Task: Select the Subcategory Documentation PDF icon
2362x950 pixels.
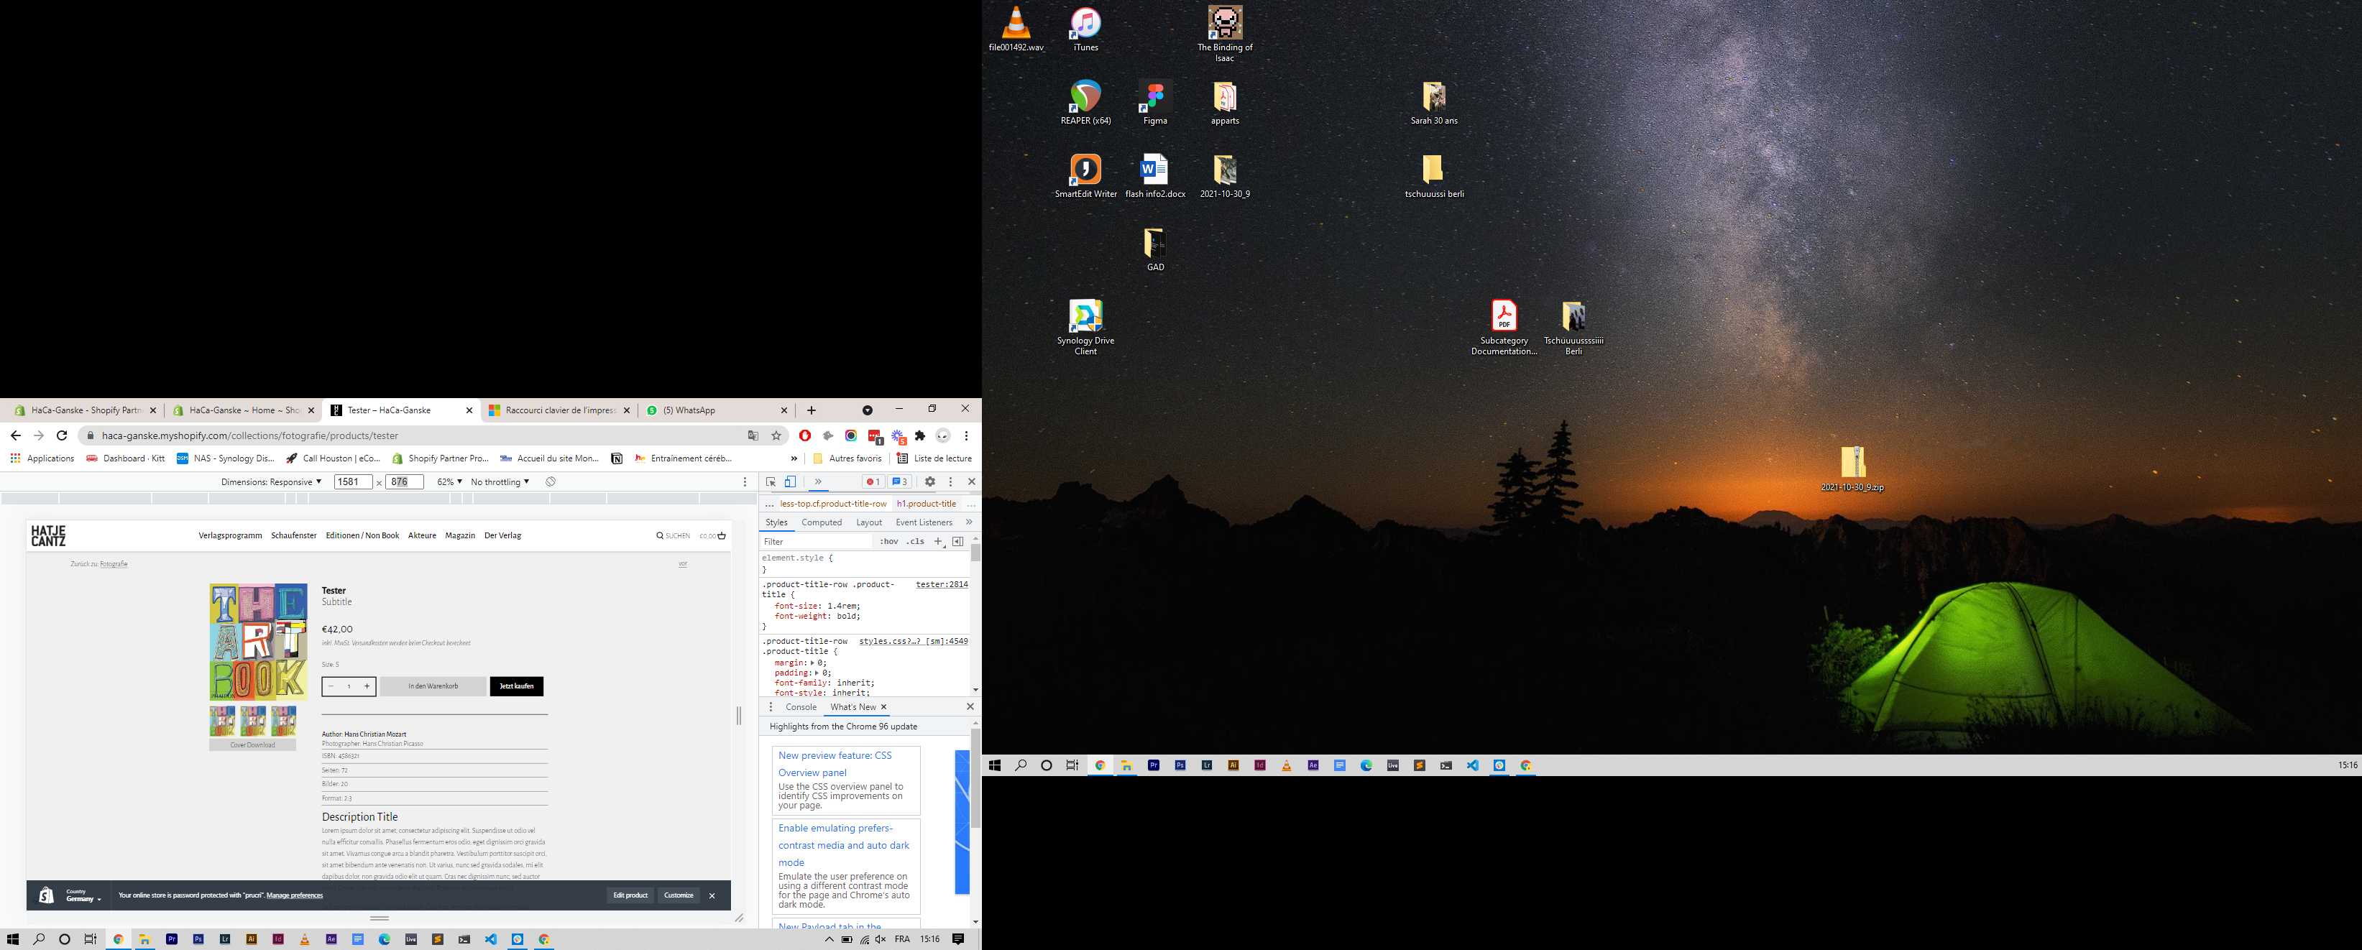Action: click(x=1504, y=326)
